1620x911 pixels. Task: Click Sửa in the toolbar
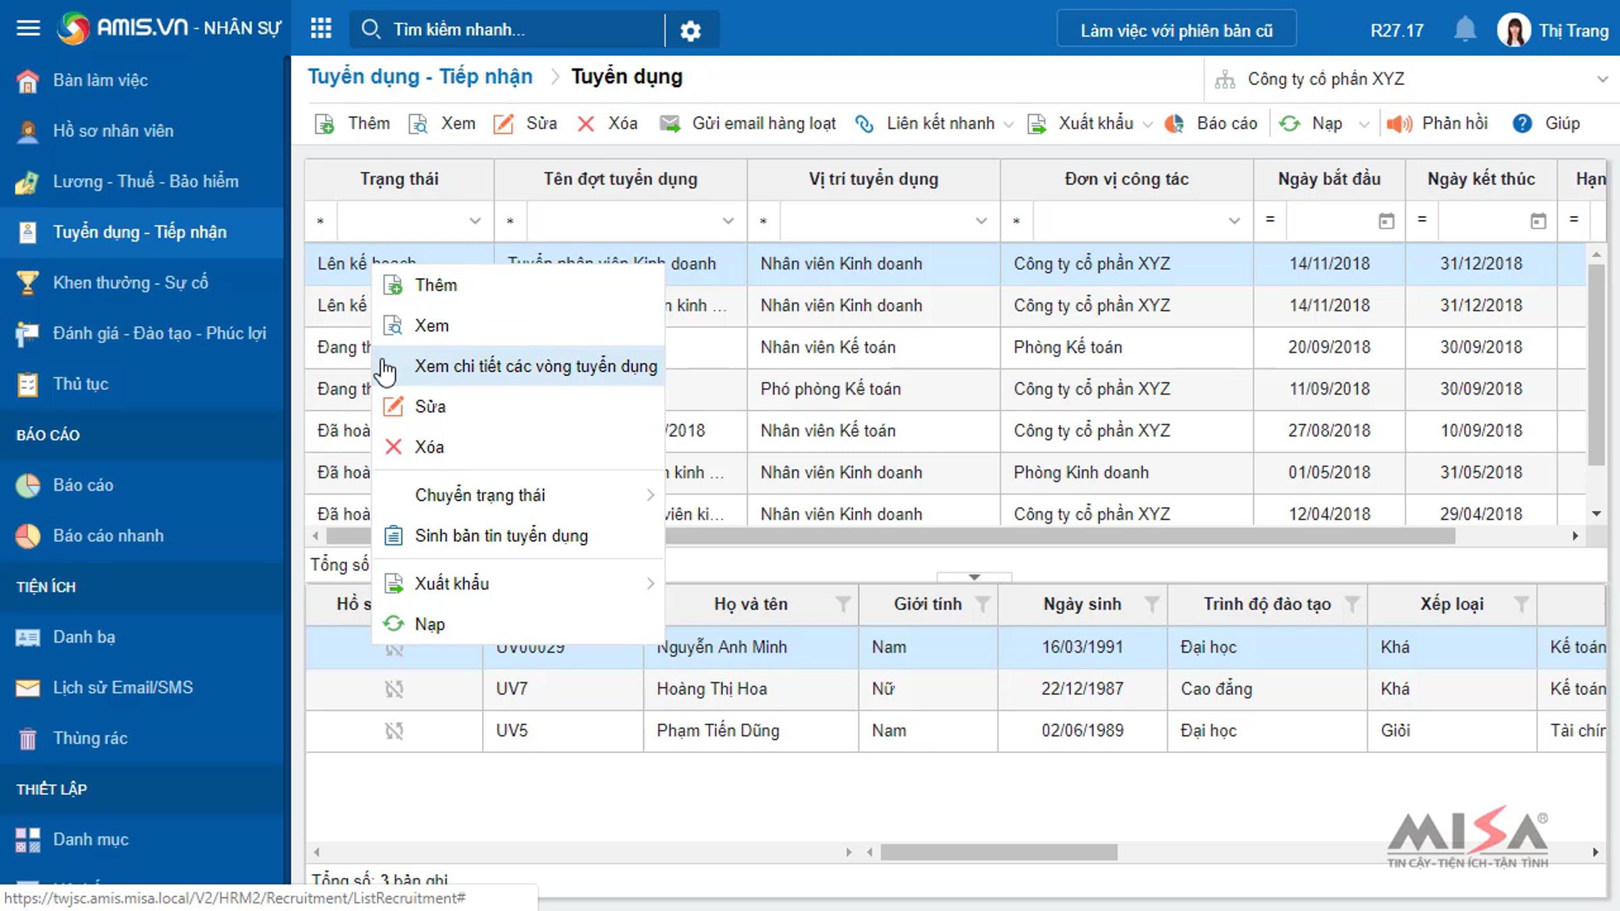pyautogui.click(x=525, y=123)
